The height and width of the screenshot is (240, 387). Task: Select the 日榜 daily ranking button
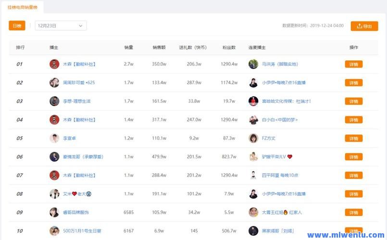click(17, 26)
